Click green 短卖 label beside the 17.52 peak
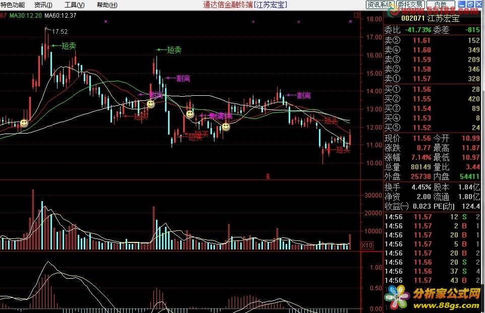 (x=69, y=46)
